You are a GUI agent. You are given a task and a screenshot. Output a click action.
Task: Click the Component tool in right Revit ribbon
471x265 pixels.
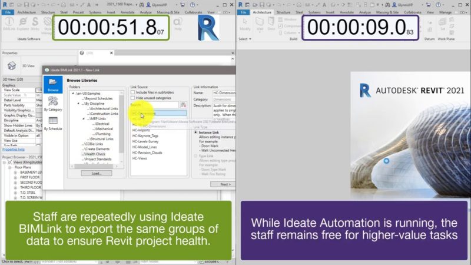coord(289,26)
